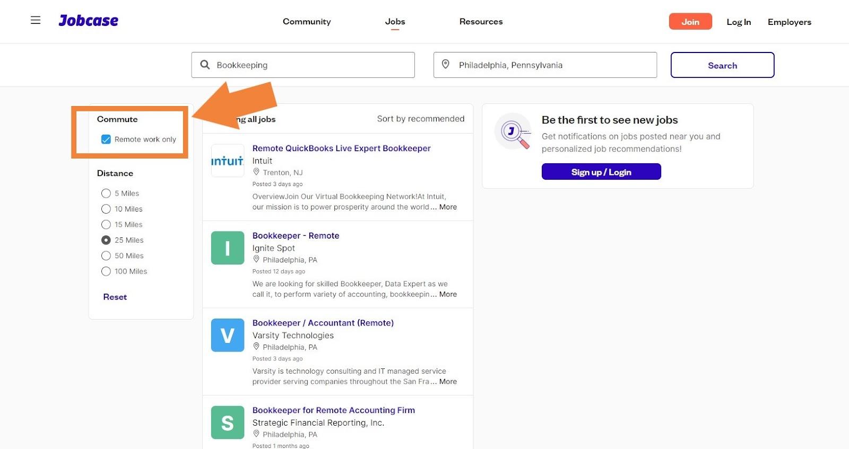Click the Ignite Spot company name
Screen dimensions: 849x449
(x=274, y=248)
